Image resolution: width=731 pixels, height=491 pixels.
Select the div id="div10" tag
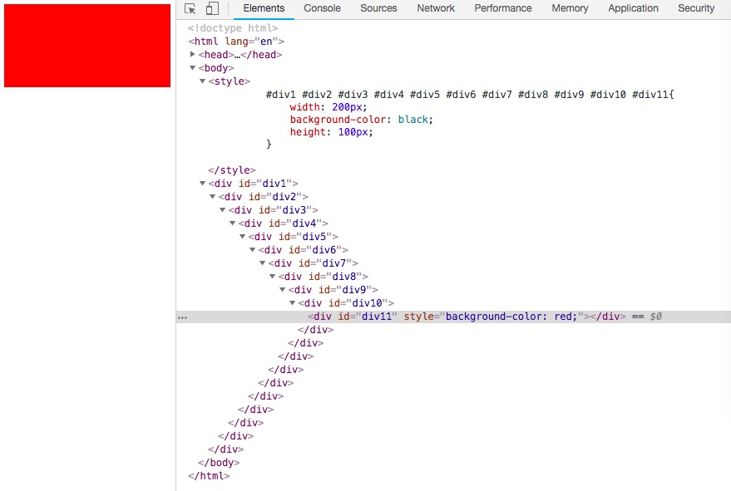pos(347,302)
